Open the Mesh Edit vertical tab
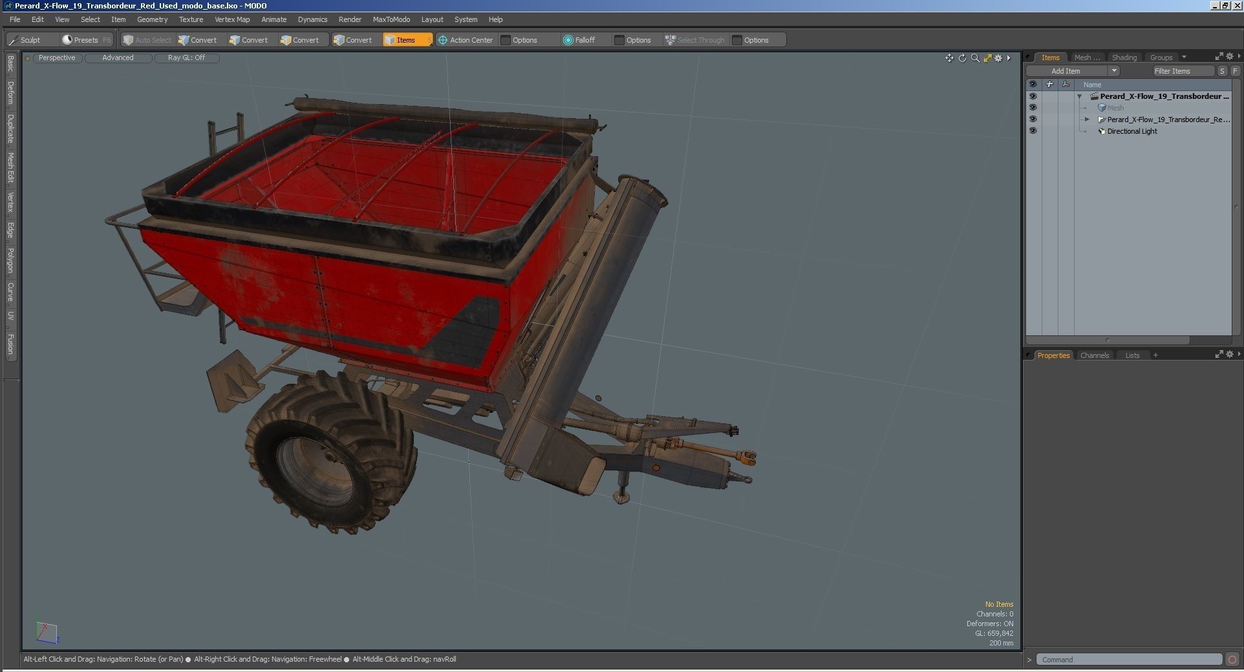This screenshot has width=1244, height=672. [11, 169]
